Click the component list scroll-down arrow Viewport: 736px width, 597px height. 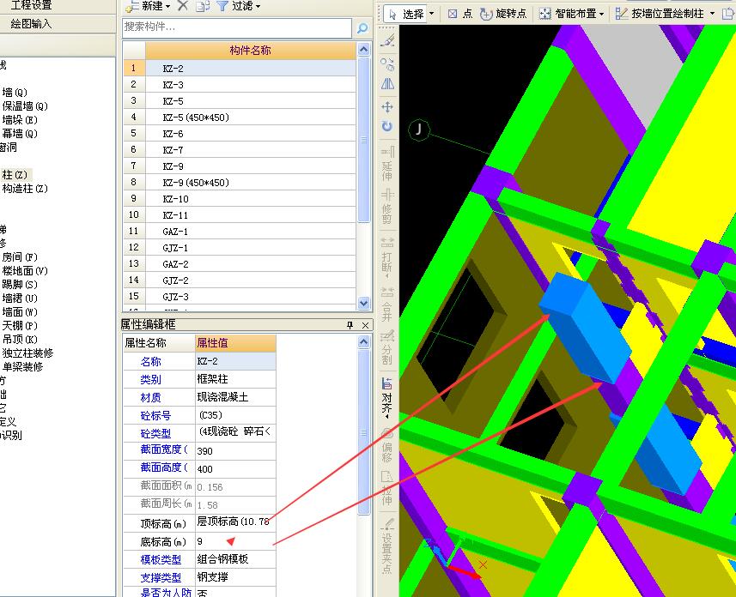click(x=364, y=304)
